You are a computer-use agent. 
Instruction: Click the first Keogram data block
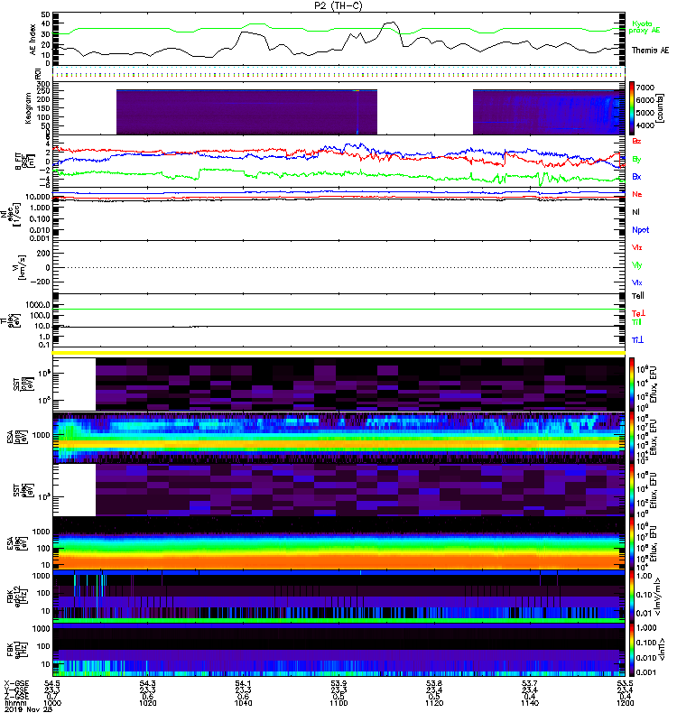[246, 112]
